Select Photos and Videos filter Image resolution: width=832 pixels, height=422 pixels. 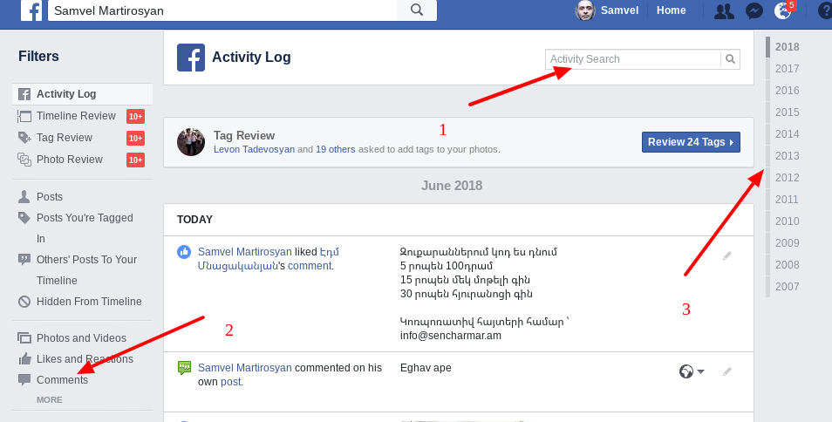pyautogui.click(x=82, y=337)
